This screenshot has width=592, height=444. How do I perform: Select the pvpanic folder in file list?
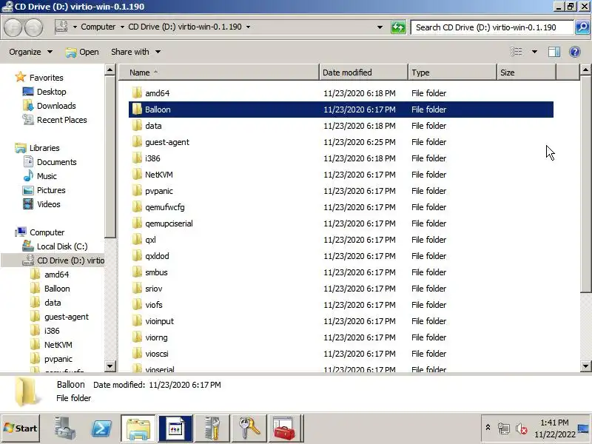(341, 191)
